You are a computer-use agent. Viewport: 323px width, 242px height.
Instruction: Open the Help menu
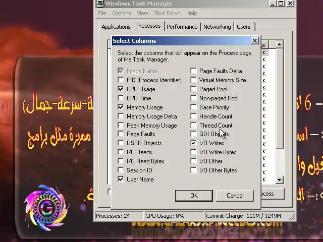tap(192, 13)
